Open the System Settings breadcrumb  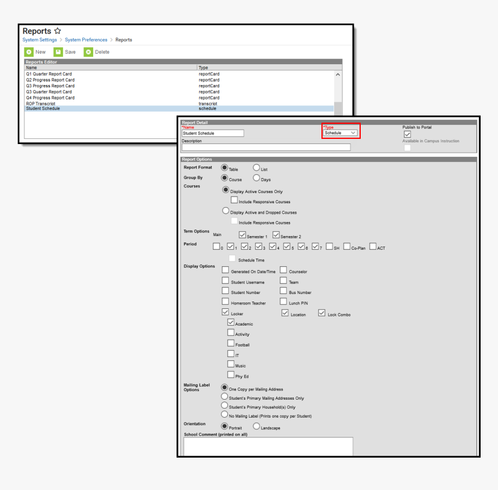[40, 40]
